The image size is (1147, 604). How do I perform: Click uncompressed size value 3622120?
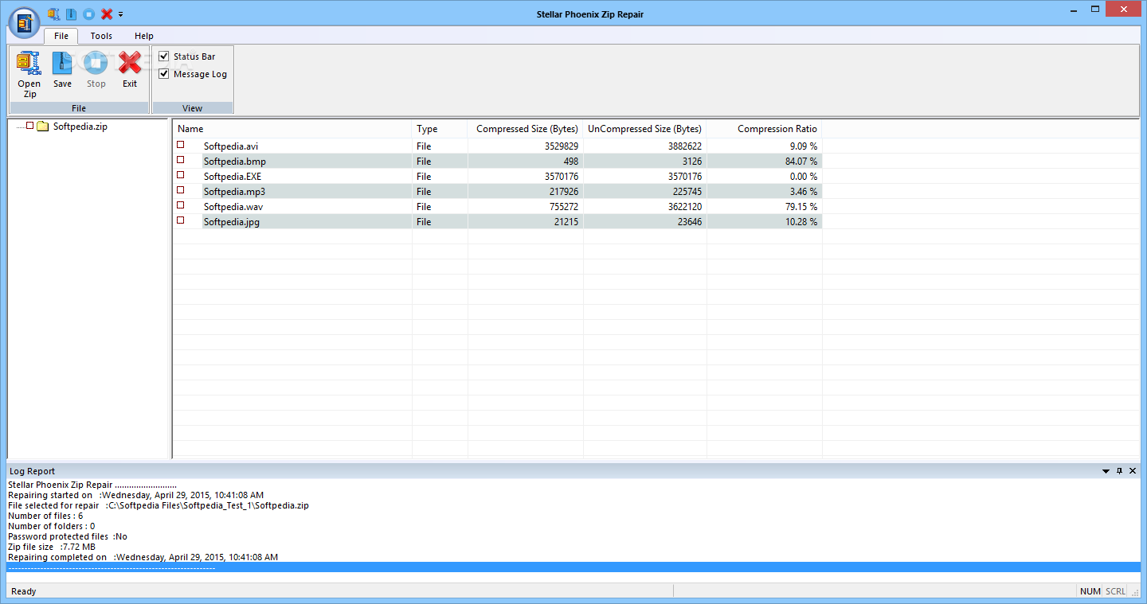685,207
